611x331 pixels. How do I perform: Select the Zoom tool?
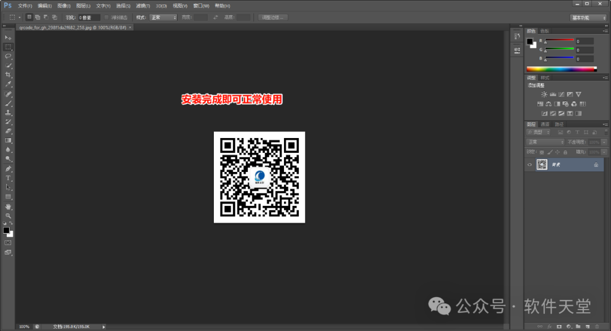[x=7, y=215]
